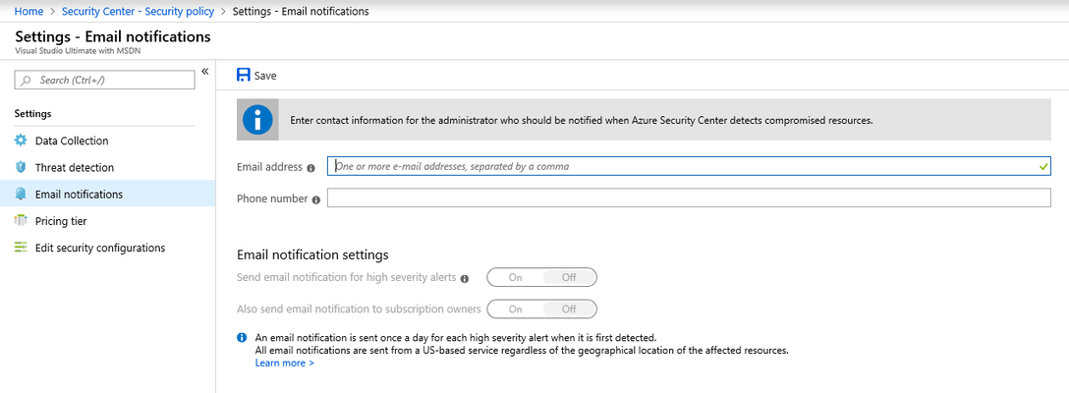1069x393 pixels.
Task: Follow the Learn more link
Action: [x=284, y=363]
